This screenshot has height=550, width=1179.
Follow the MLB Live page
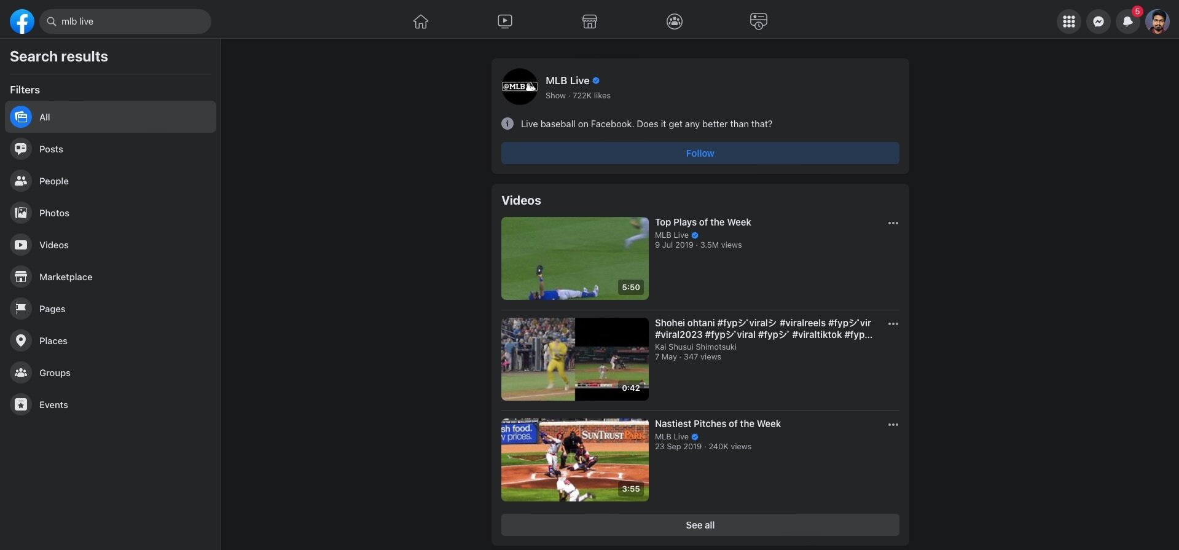pyautogui.click(x=700, y=153)
